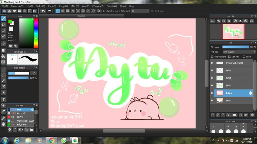Switch to the Untitled canvas tab
257x144 pixels.
pyautogui.click(x=82, y=16)
